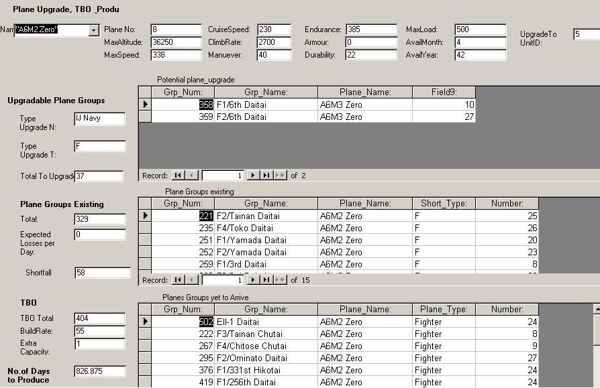Click the ClimbRate field showing 2700

click(x=274, y=42)
